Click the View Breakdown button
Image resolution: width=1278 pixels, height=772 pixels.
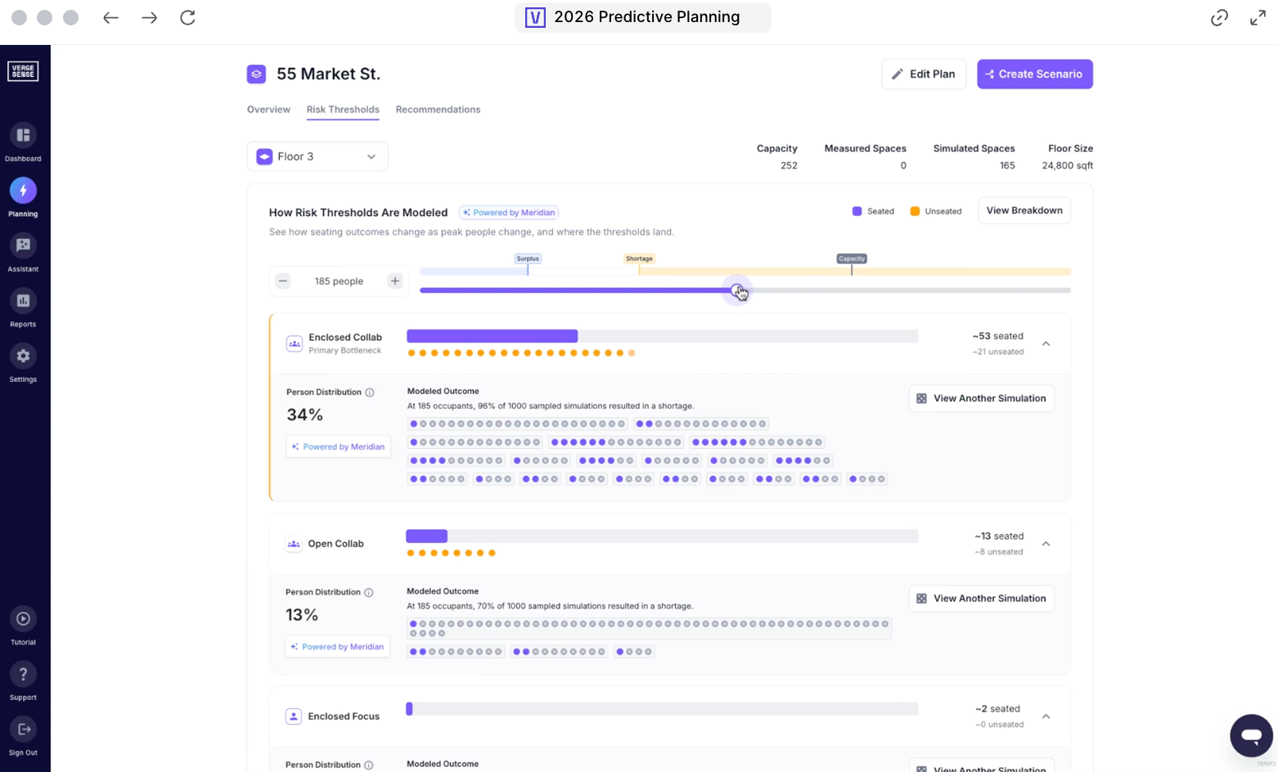[x=1024, y=210]
